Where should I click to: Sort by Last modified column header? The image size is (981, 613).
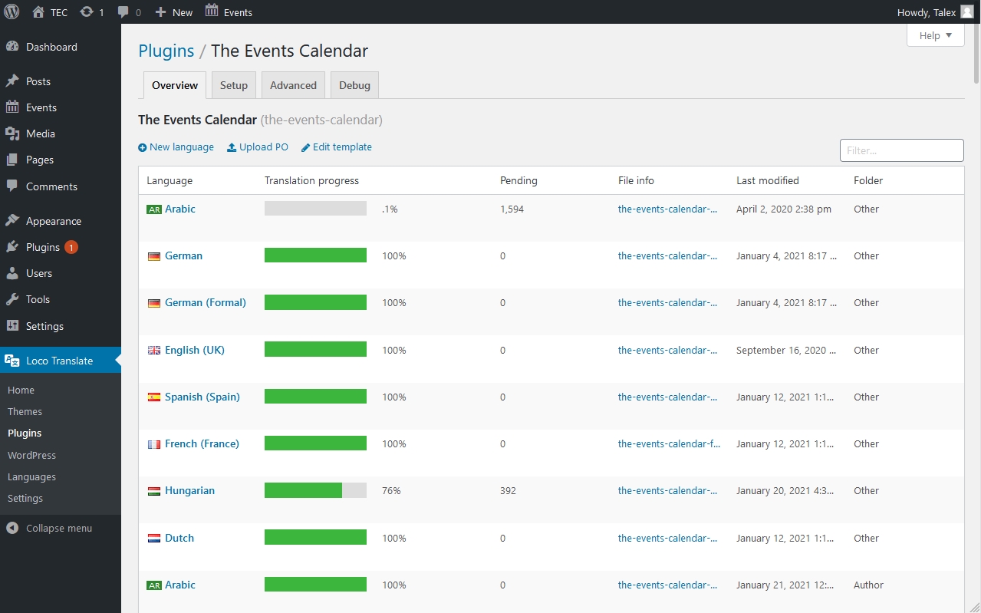coord(768,181)
